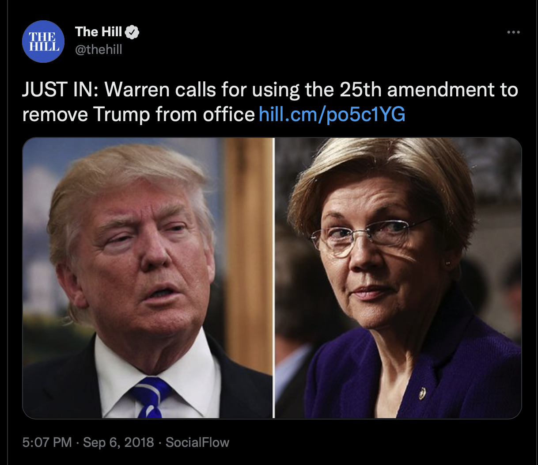Viewport: 538px width, 465px height.
Task: Open the three-dot more options menu
Action: (513, 32)
